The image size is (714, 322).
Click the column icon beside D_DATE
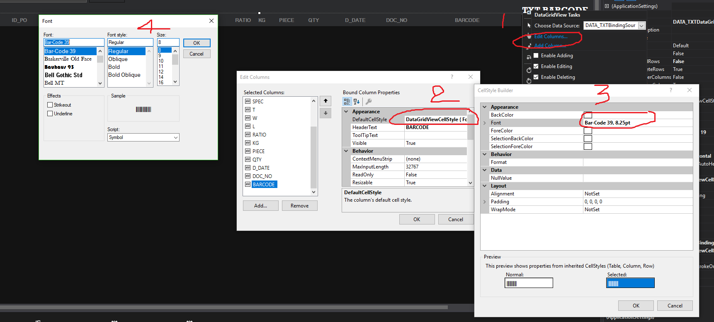tap(248, 168)
